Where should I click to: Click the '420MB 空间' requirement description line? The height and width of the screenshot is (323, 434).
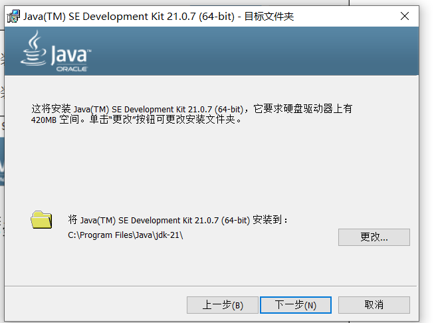point(136,120)
